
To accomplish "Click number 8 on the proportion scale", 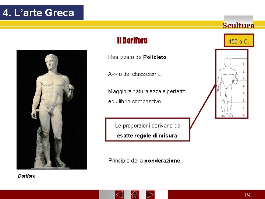I will pos(244,115).
